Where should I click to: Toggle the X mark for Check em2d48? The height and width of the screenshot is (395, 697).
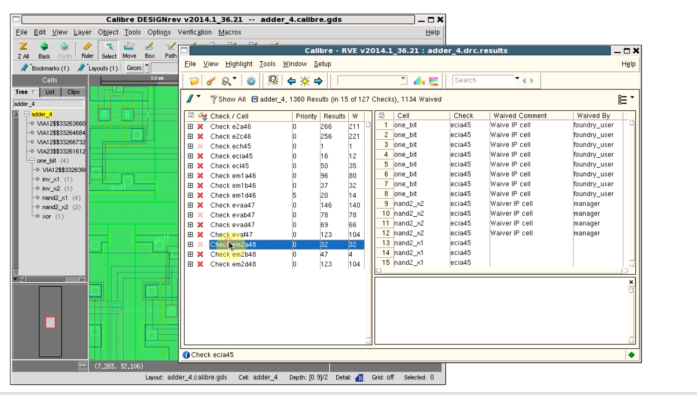[201, 264]
